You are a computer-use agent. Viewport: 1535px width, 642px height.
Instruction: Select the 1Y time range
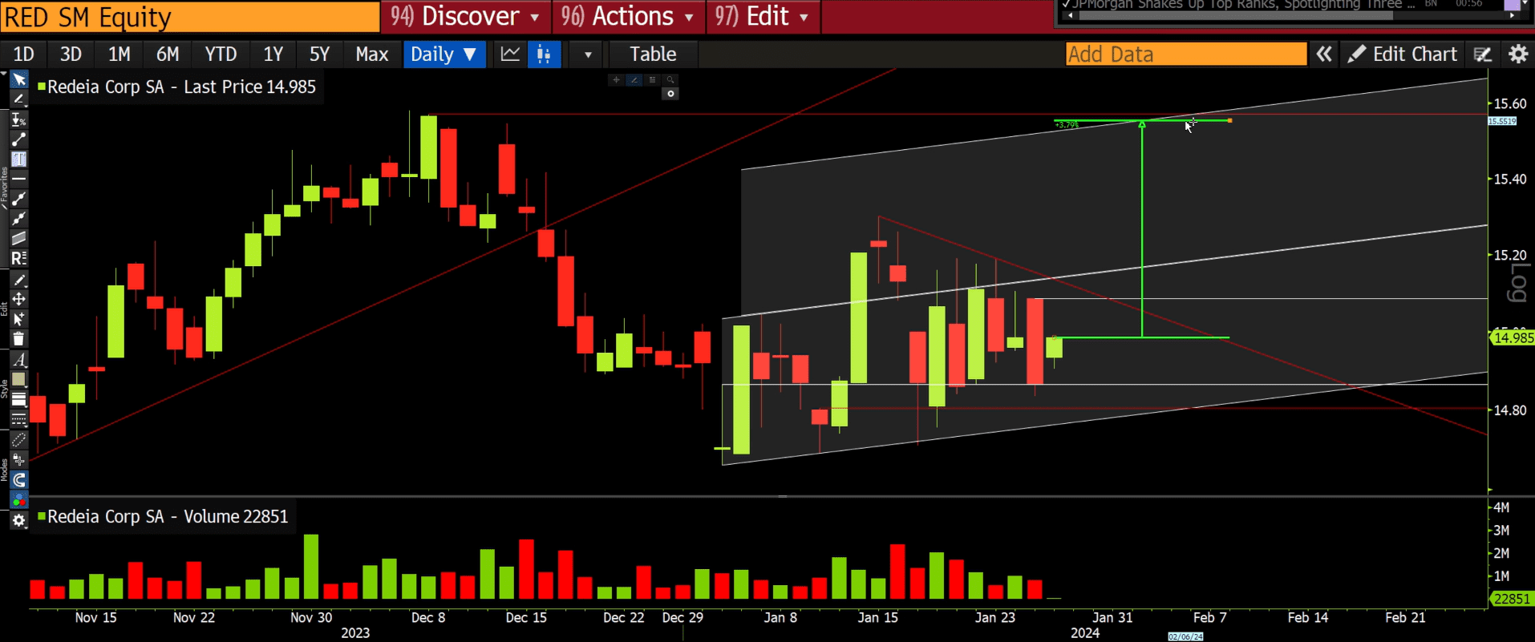coord(273,55)
